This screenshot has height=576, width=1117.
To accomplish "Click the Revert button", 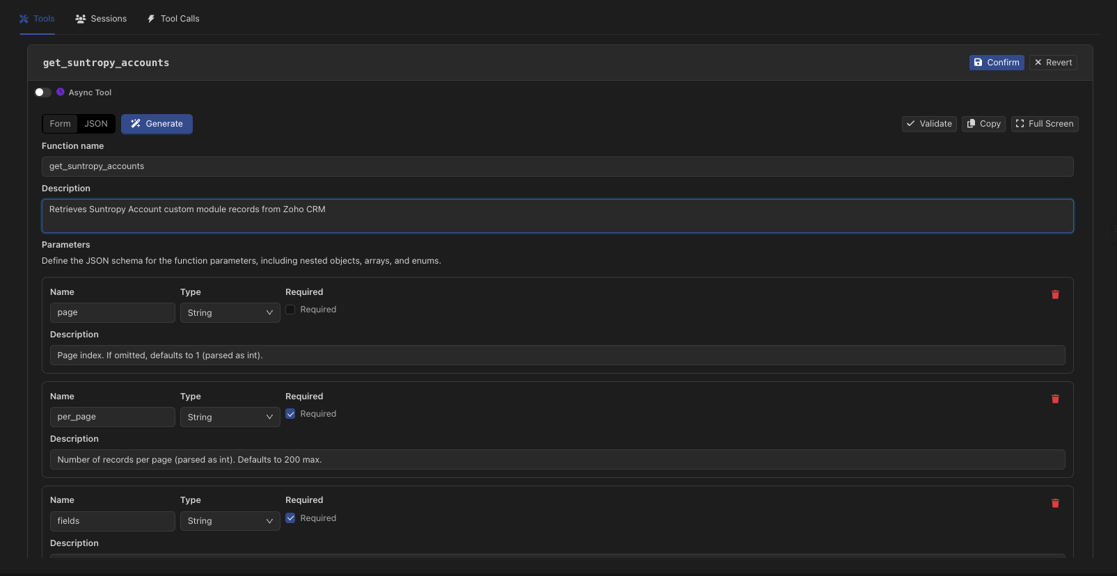I will (1053, 63).
